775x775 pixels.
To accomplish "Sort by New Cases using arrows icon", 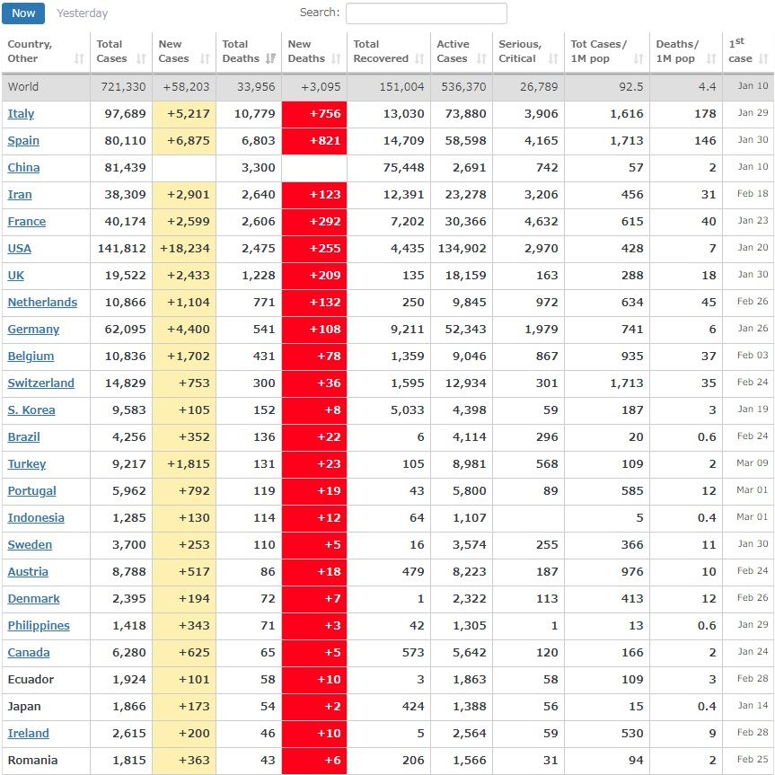I will [x=205, y=59].
